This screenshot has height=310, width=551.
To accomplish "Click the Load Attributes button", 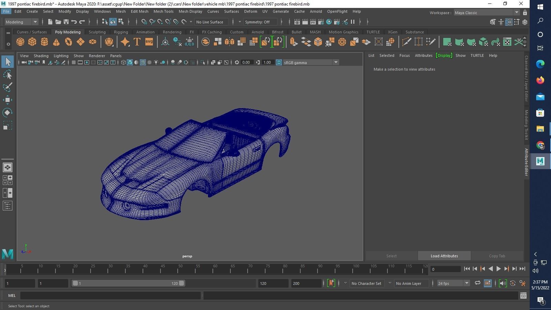I will click(x=444, y=256).
